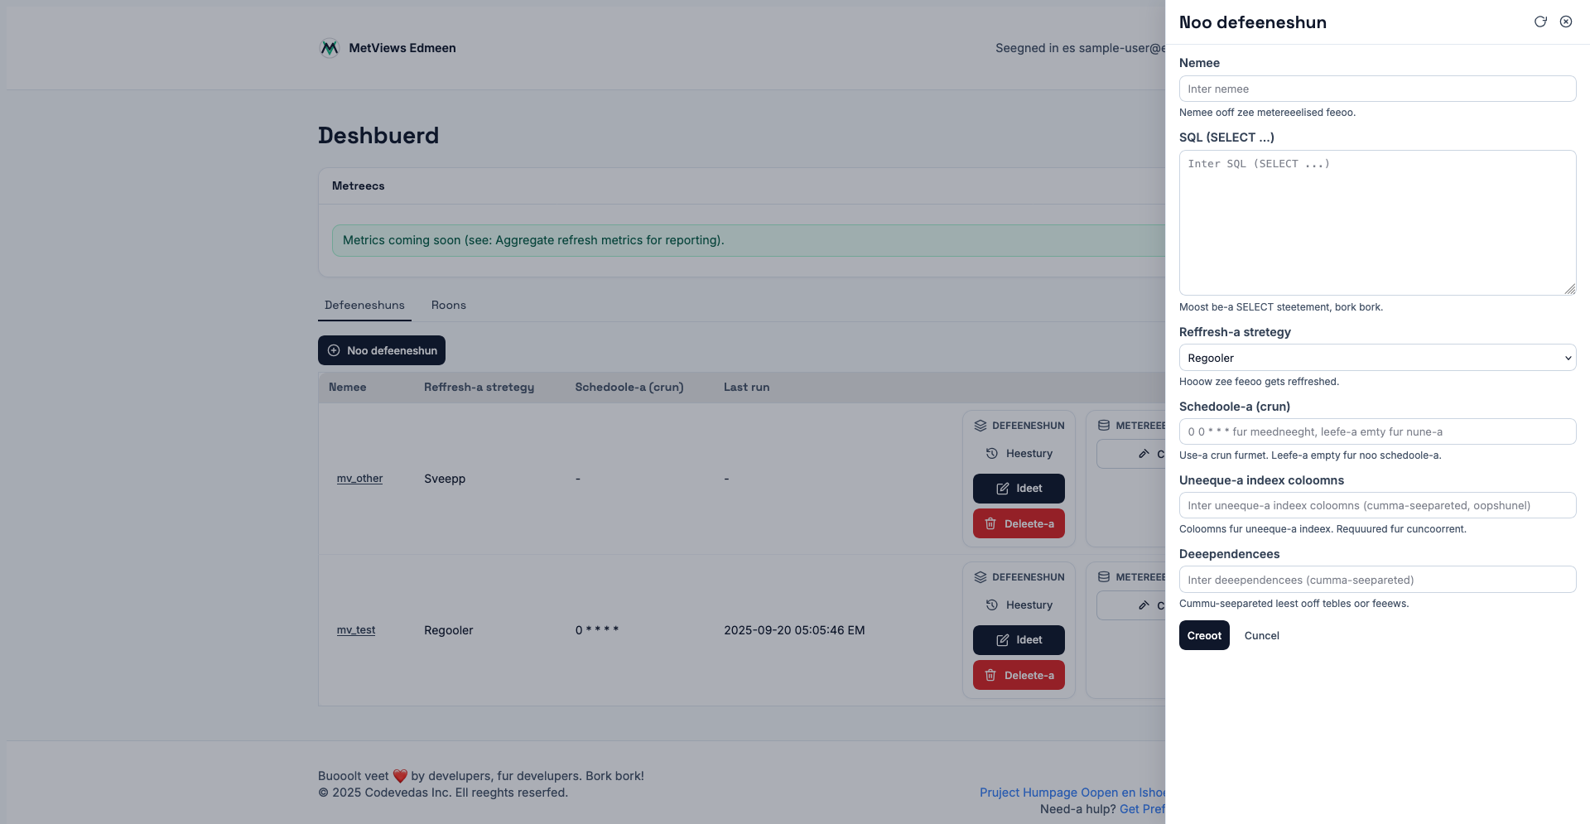
Task: Click the Creoot button
Action: point(1203,635)
